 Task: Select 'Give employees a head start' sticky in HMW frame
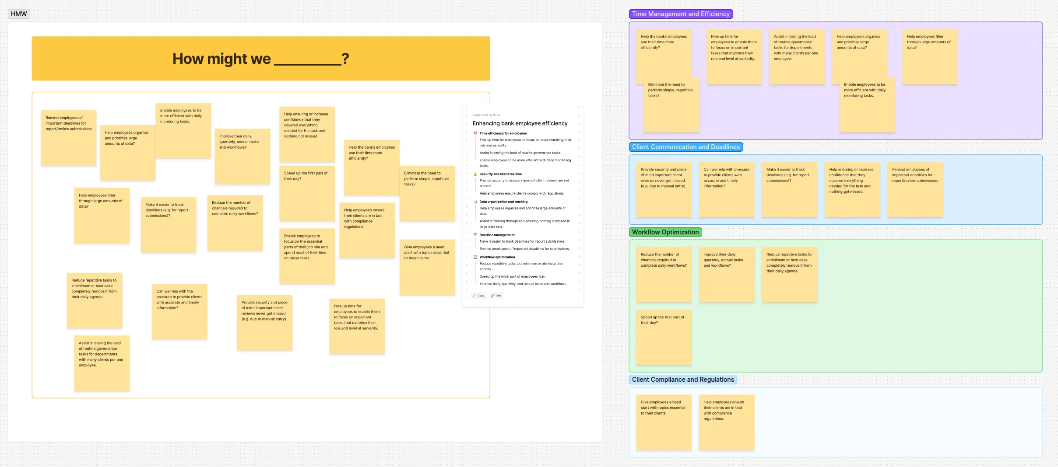click(x=427, y=267)
